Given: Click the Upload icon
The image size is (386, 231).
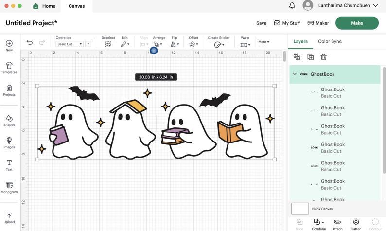Looking at the screenshot, I should click(9, 215).
